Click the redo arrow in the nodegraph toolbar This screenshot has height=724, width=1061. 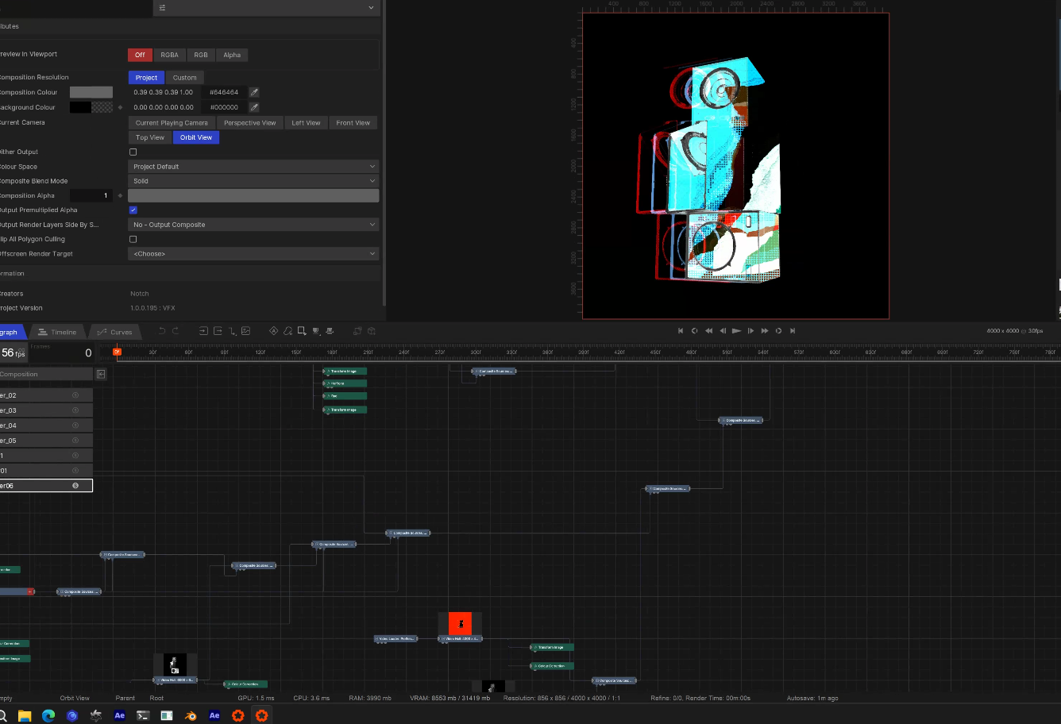[x=176, y=331]
